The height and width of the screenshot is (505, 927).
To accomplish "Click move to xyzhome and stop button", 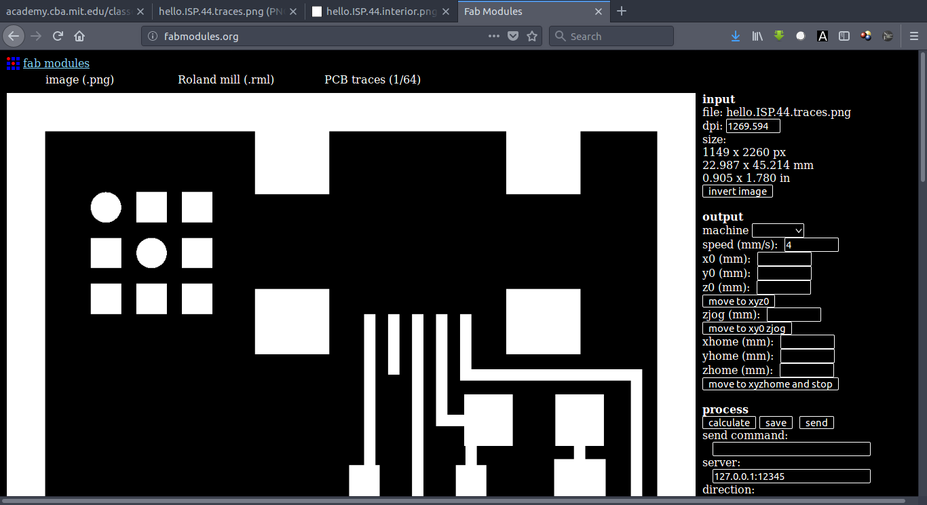I will click(770, 384).
